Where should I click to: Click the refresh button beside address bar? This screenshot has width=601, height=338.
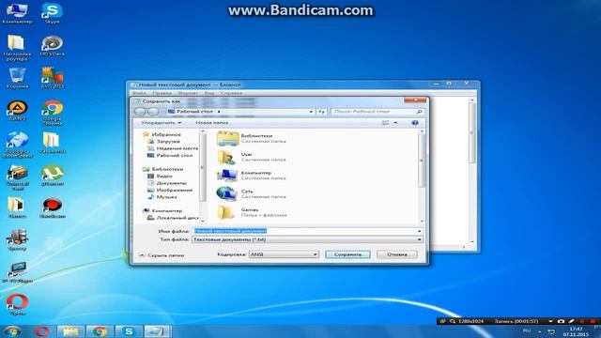(x=321, y=112)
